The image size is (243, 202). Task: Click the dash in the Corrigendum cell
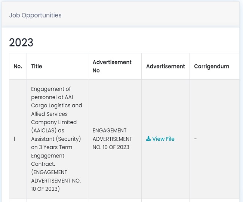click(196, 139)
